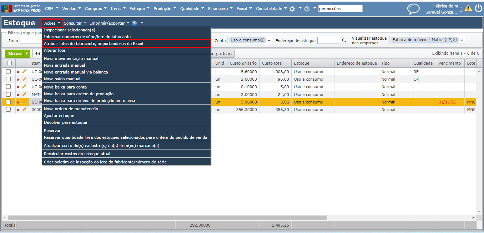The height and width of the screenshot is (233, 484).
Task: Click the green Novo button
Action: [15, 54]
